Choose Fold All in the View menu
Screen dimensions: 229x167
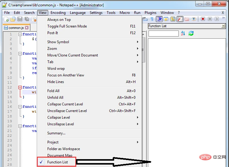(53, 91)
